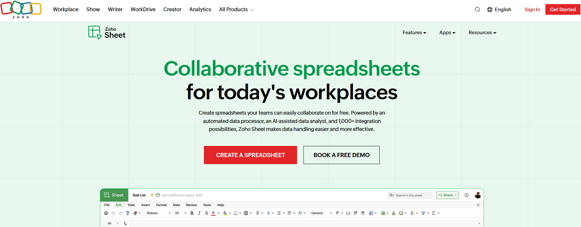Click the format as table icon
The height and width of the screenshot is (227, 581).
tap(383, 213)
